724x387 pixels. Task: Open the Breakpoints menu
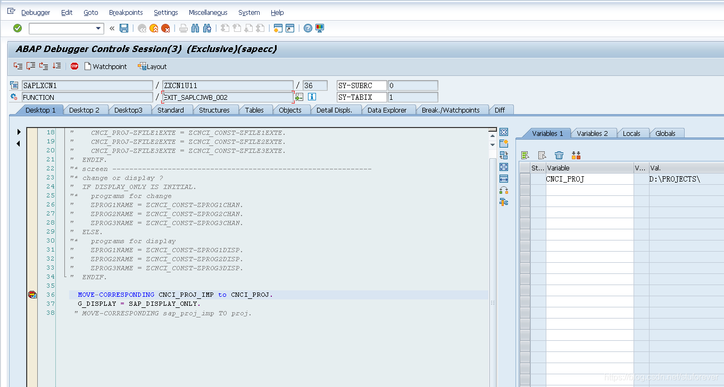tap(126, 12)
